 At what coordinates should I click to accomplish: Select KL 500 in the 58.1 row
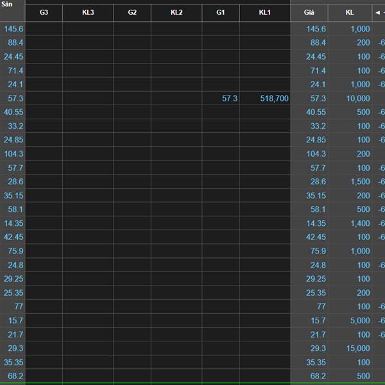pyautogui.click(x=363, y=209)
